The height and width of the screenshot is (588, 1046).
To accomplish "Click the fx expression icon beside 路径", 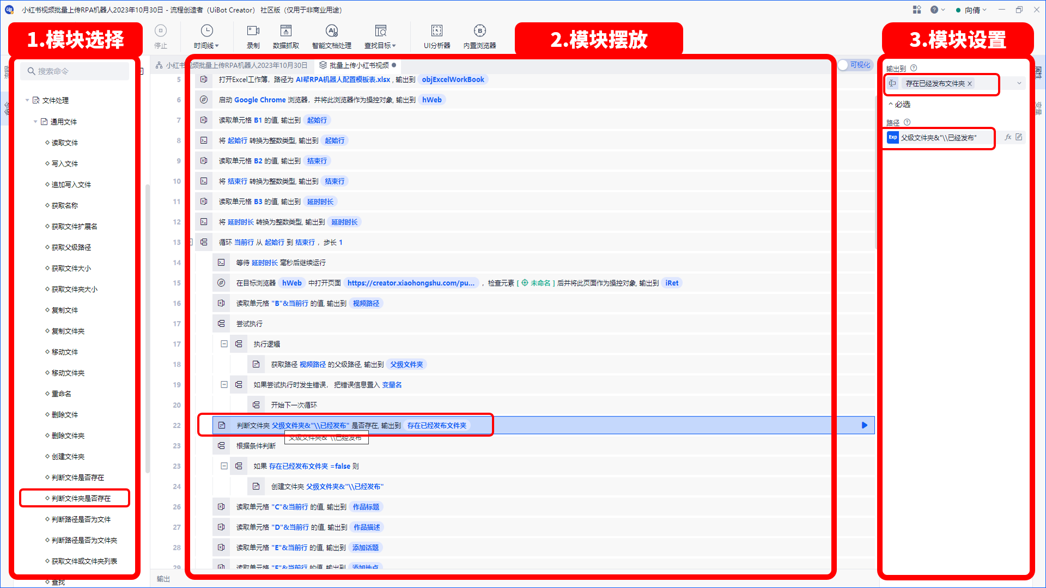I will [x=1008, y=137].
